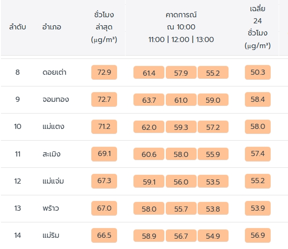This screenshot has width=288, height=249.
Task: Click the เฉลี่ย 24 ชั่วโมง header
Action: click(x=258, y=27)
